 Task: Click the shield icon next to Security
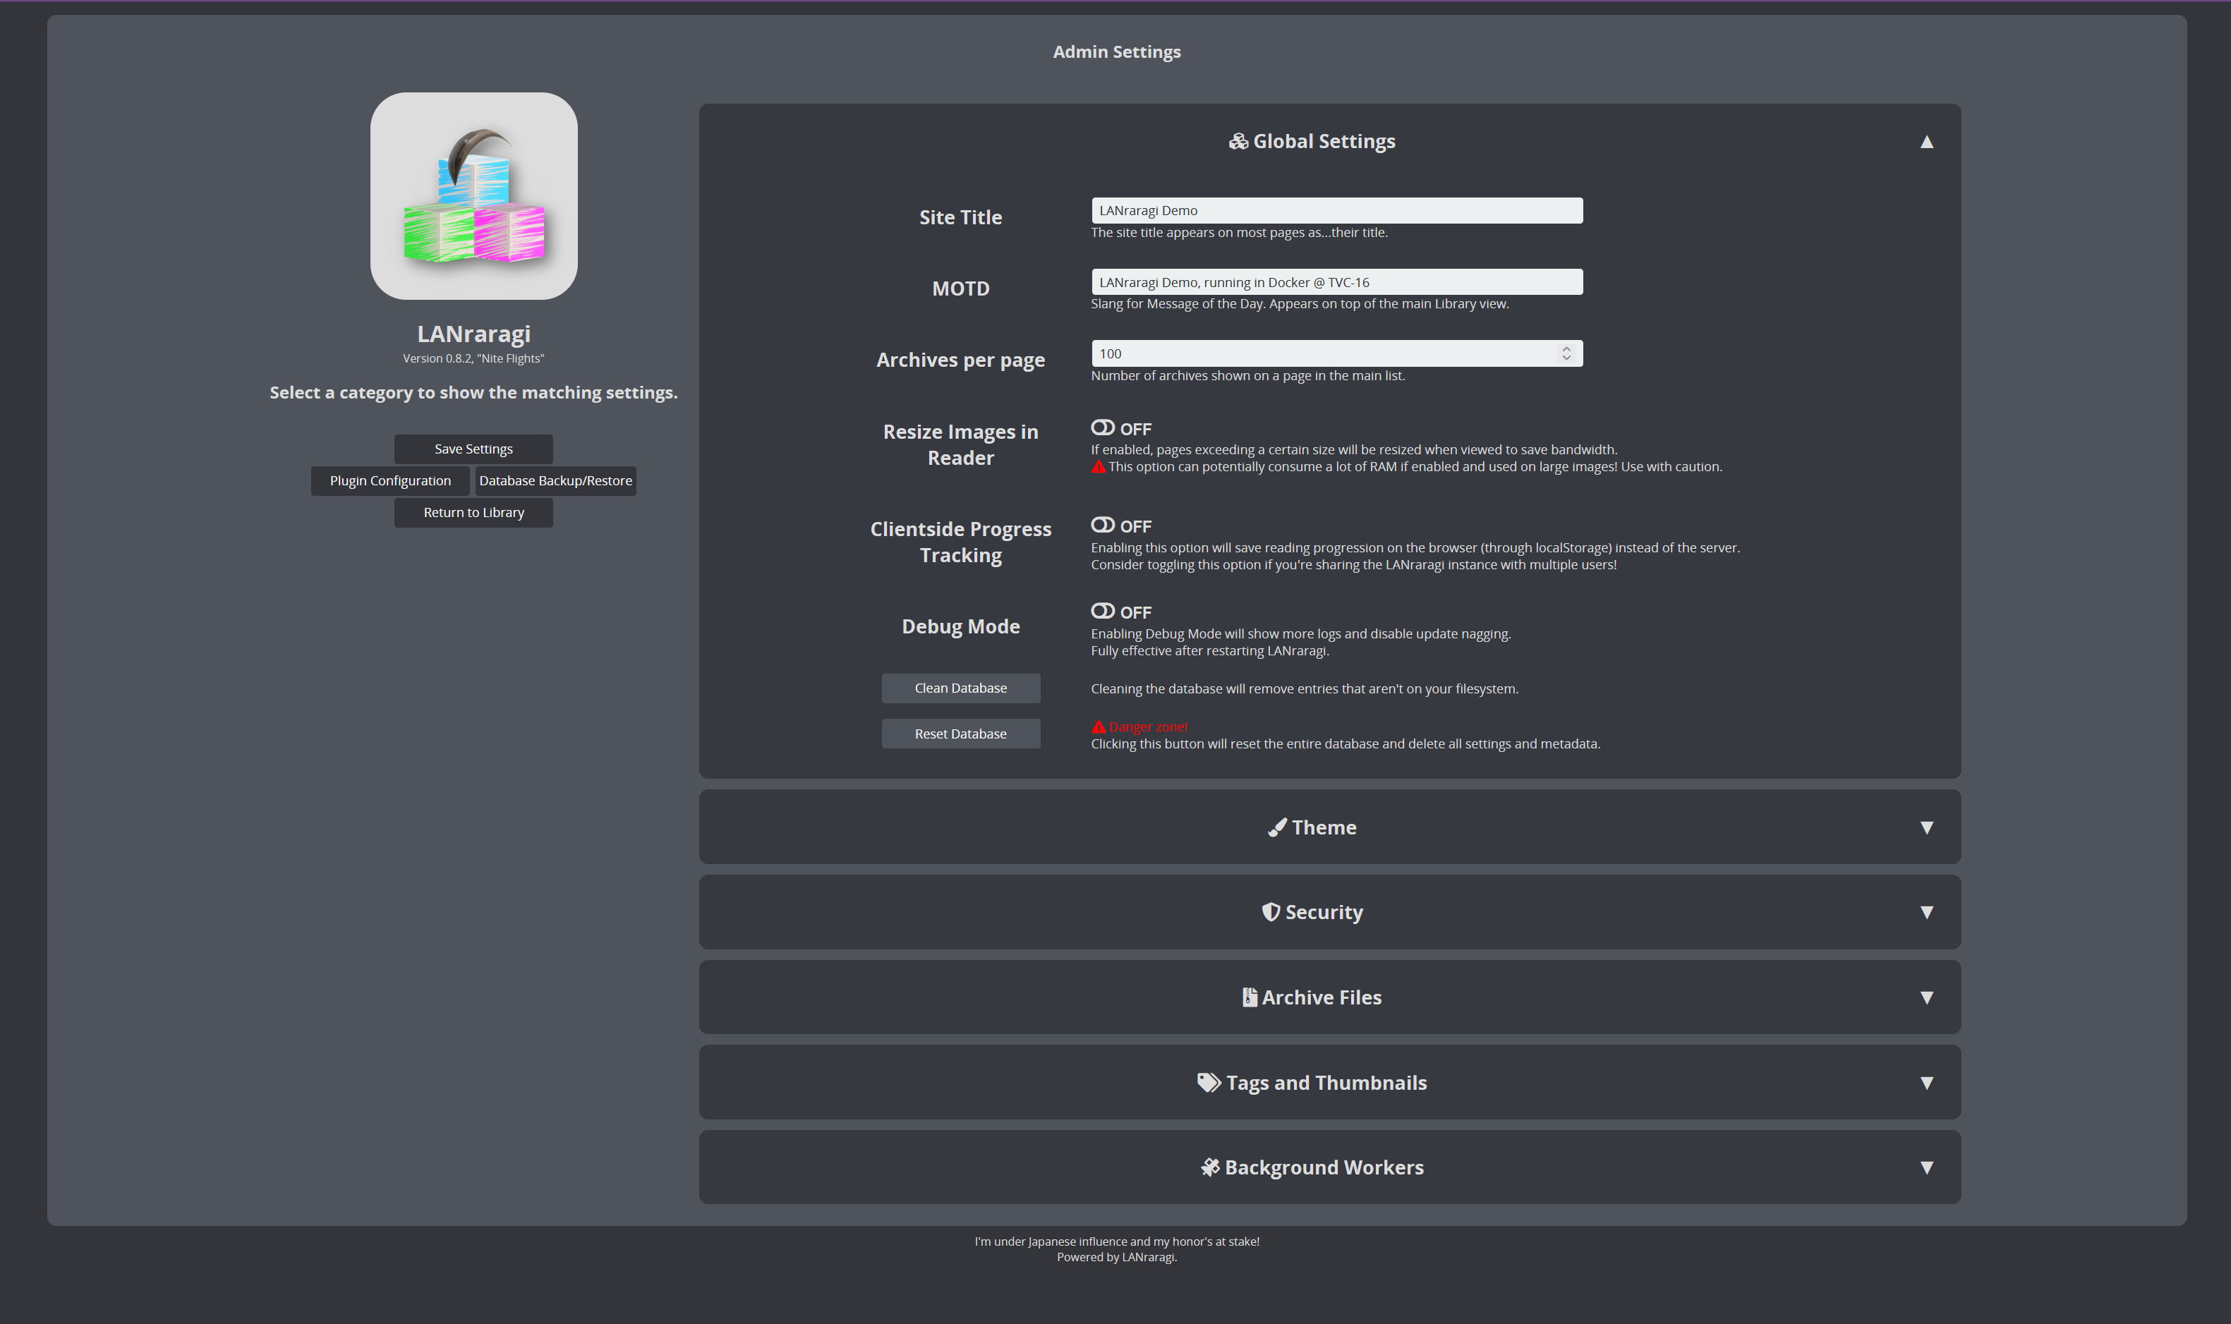point(1271,912)
